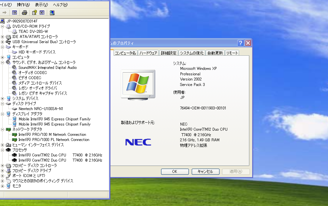The width and height of the screenshot is (328, 206).
Task: Click the モニタ category icon
Action: pyautogui.click(x=8, y=186)
